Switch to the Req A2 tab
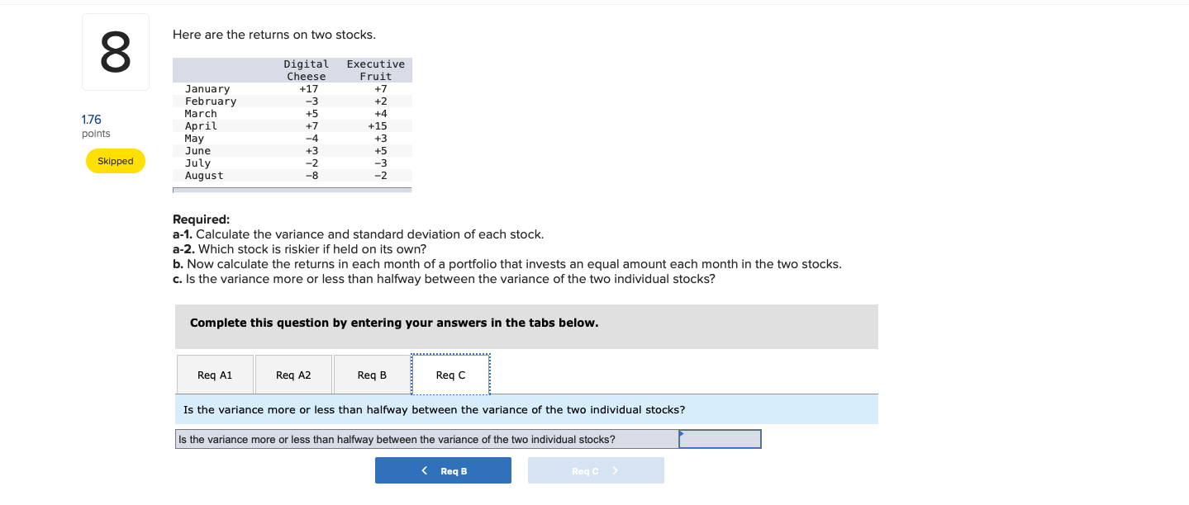The width and height of the screenshot is (1189, 505). (292, 374)
